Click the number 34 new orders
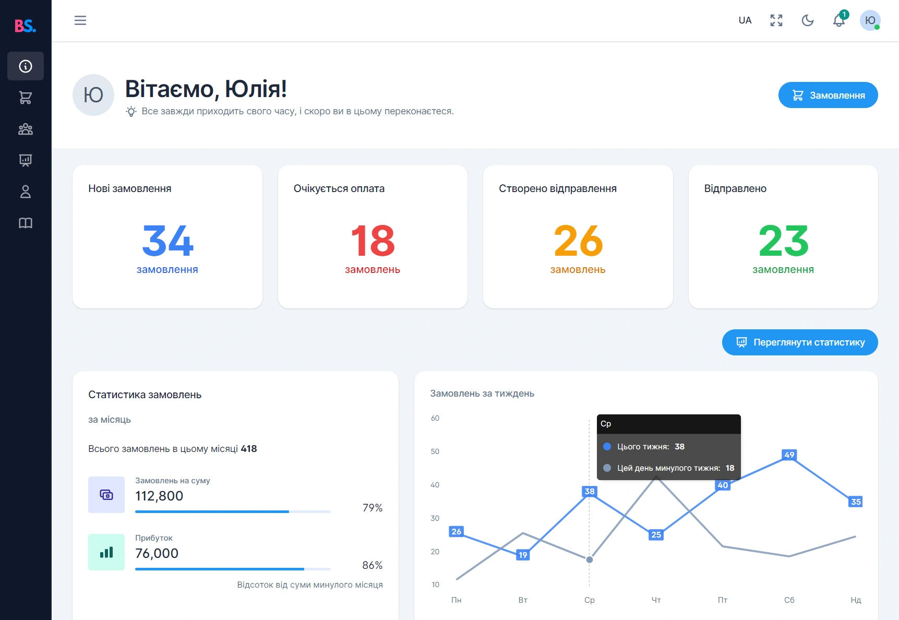The image size is (899, 620). point(167,241)
